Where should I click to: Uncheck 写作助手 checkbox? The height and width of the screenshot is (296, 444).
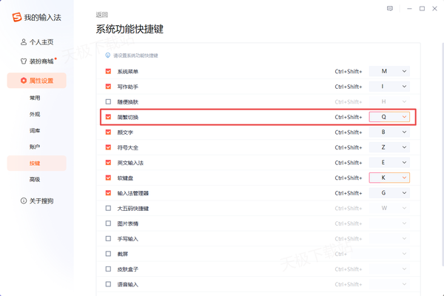pyautogui.click(x=108, y=87)
